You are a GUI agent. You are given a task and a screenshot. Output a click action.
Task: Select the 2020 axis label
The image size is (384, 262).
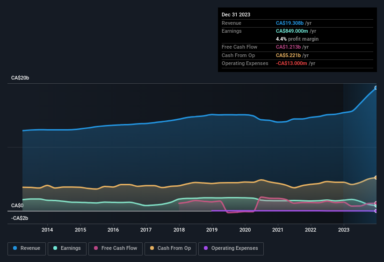pos(245,230)
